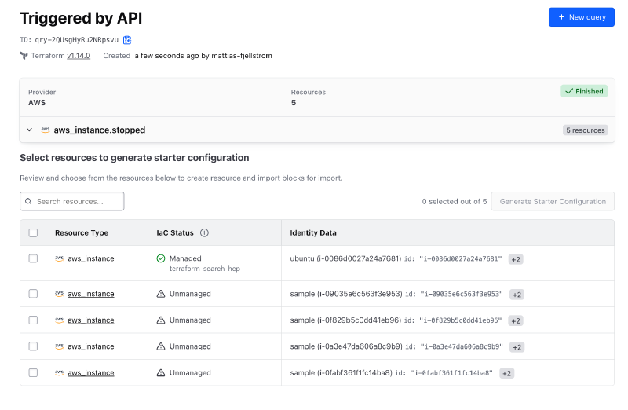Toggle the select-all checkbox in table header
628x410 pixels.
click(33, 233)
